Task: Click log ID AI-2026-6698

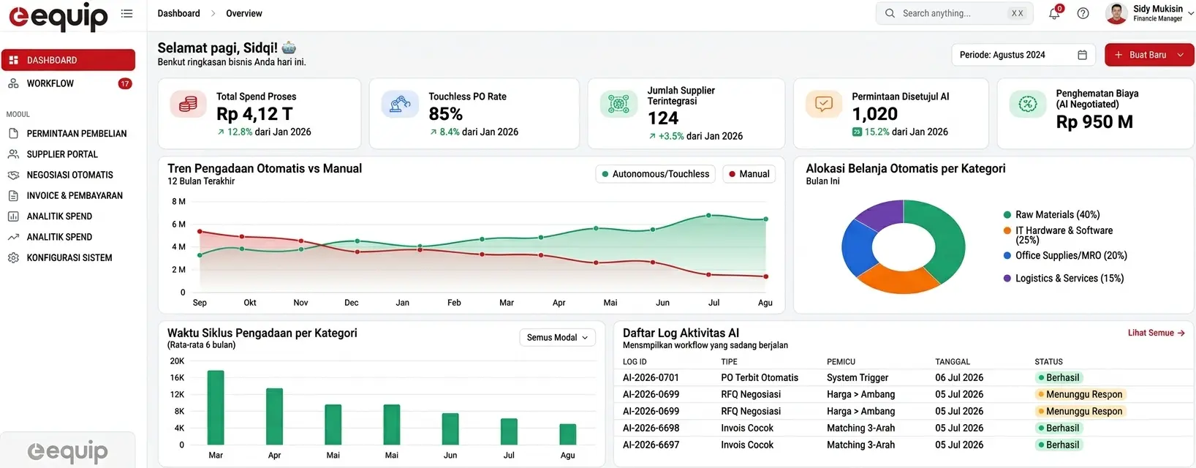Action: (x=651, y=429)
